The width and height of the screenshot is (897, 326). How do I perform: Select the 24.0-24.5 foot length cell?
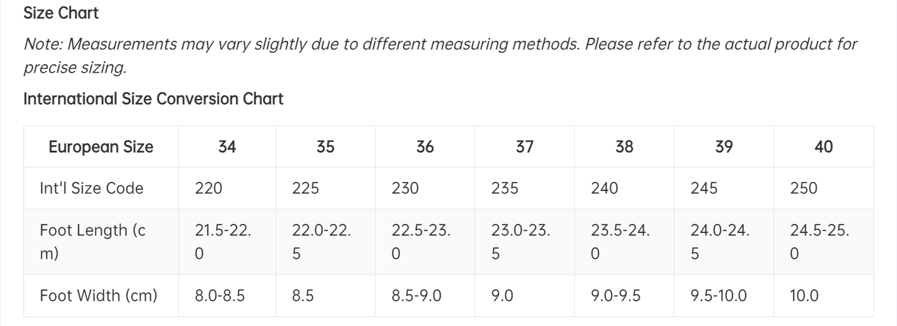click(x=720, y=242)
